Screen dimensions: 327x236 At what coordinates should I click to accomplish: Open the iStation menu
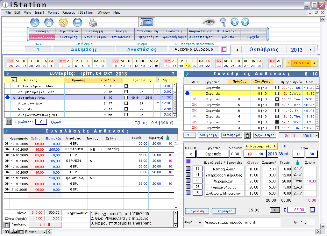coord(86,12)
